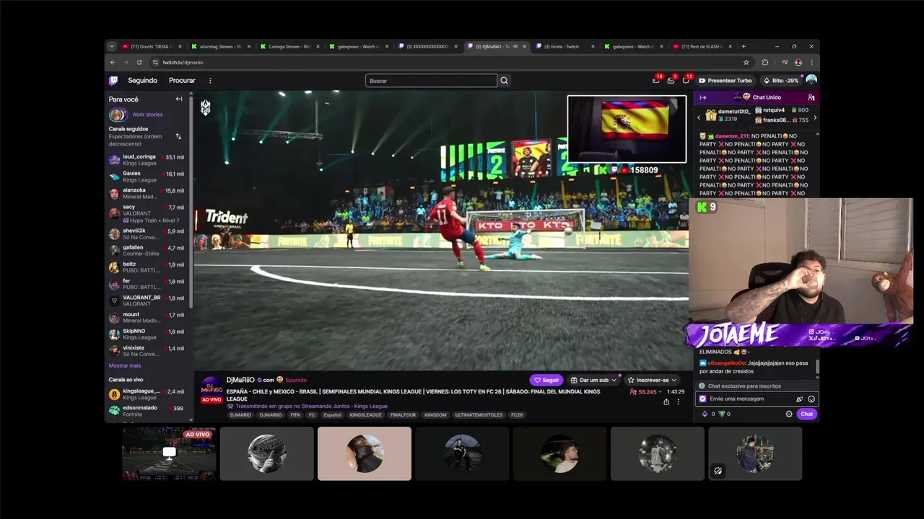Open the whispers inbox icon
Viewport: 924px width, 519px height.
pos(671,80)
